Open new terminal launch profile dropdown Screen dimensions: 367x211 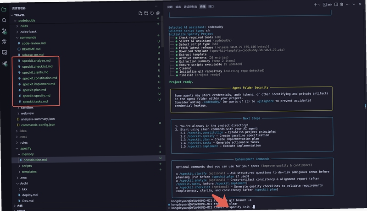319,5
